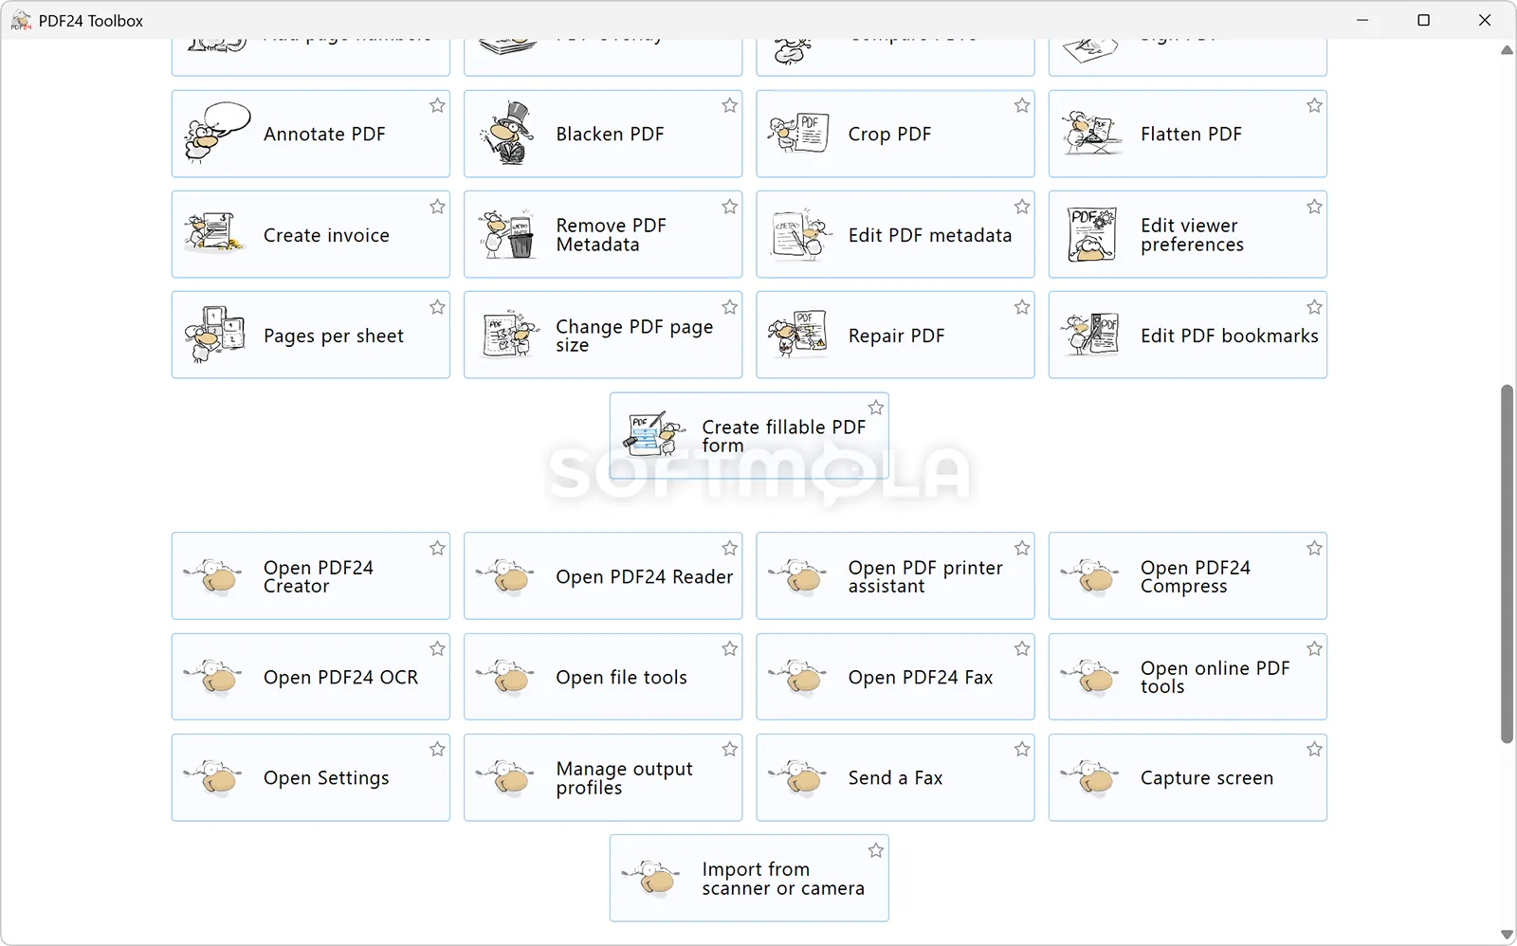Toggle favorite star on Flatten PDF

coord(1314,106)
